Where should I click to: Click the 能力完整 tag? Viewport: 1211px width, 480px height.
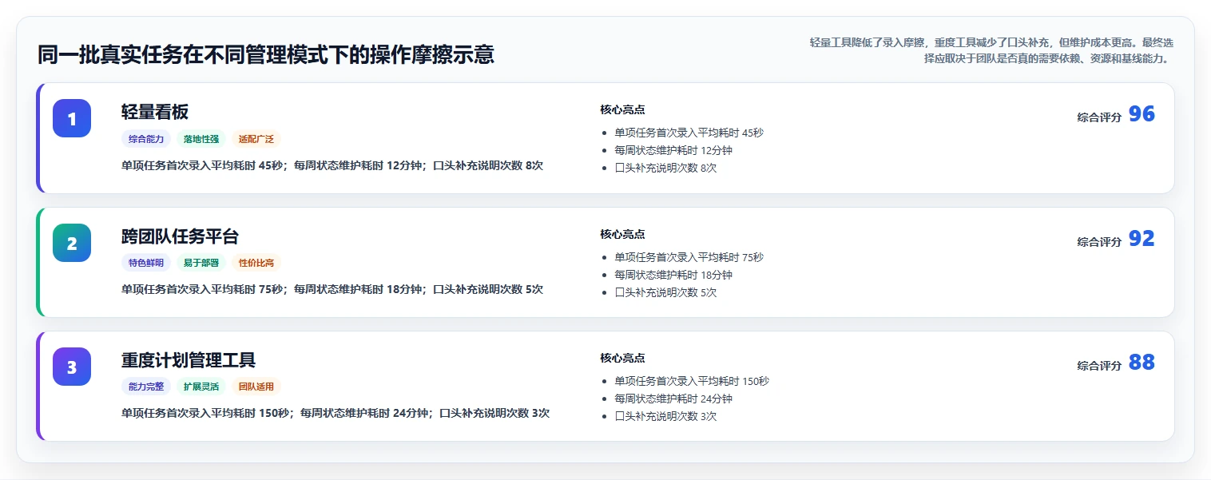tap(146, 387)
